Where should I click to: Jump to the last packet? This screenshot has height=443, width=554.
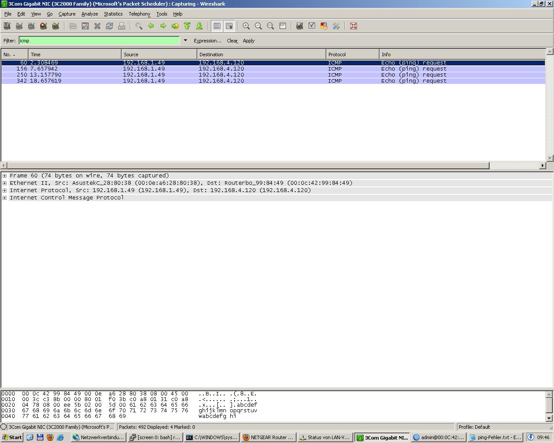coord(200,26)
